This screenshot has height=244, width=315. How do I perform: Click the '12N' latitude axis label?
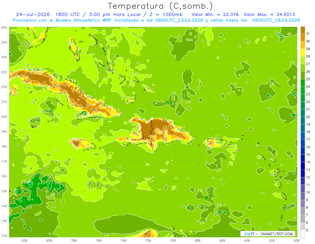point(4,236)
